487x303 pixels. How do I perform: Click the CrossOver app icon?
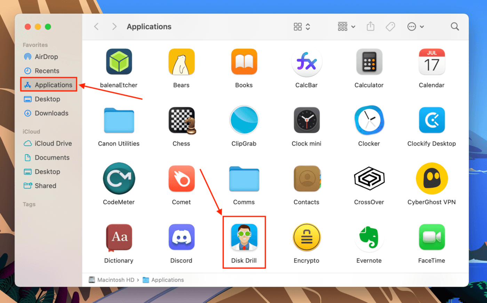pos(369,179)
